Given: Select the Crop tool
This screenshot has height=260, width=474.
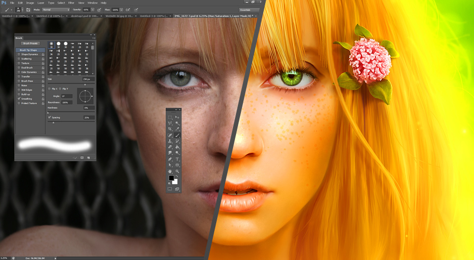Looking at the screenshot, I should [x=170, y=129].
